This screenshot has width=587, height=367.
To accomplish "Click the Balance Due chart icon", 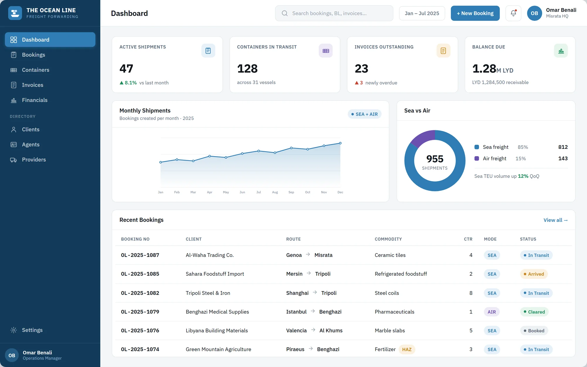I will 561,51.
